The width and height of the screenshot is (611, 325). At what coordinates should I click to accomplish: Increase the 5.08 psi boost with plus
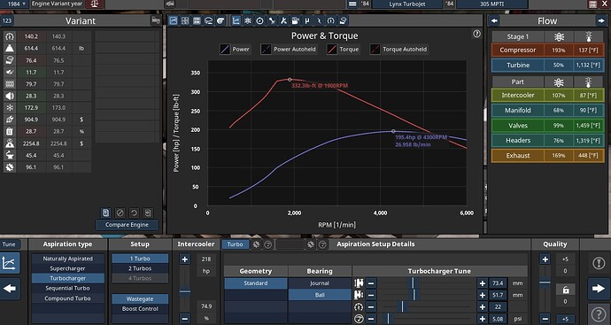483,319
